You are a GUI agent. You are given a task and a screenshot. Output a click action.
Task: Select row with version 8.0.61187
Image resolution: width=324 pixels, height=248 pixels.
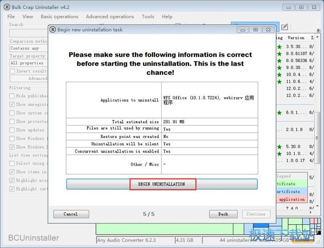coord(296,54)
